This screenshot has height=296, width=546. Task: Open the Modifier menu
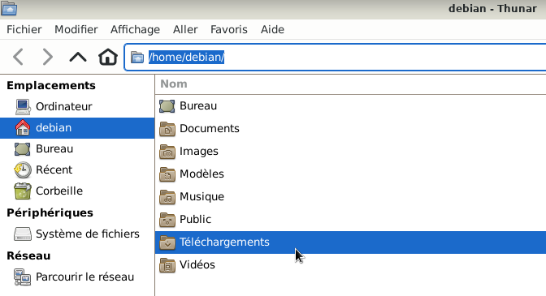point(76,29)
